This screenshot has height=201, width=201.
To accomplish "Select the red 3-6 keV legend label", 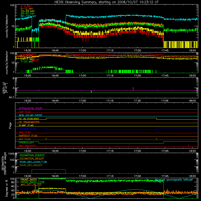I will (26, 6).
